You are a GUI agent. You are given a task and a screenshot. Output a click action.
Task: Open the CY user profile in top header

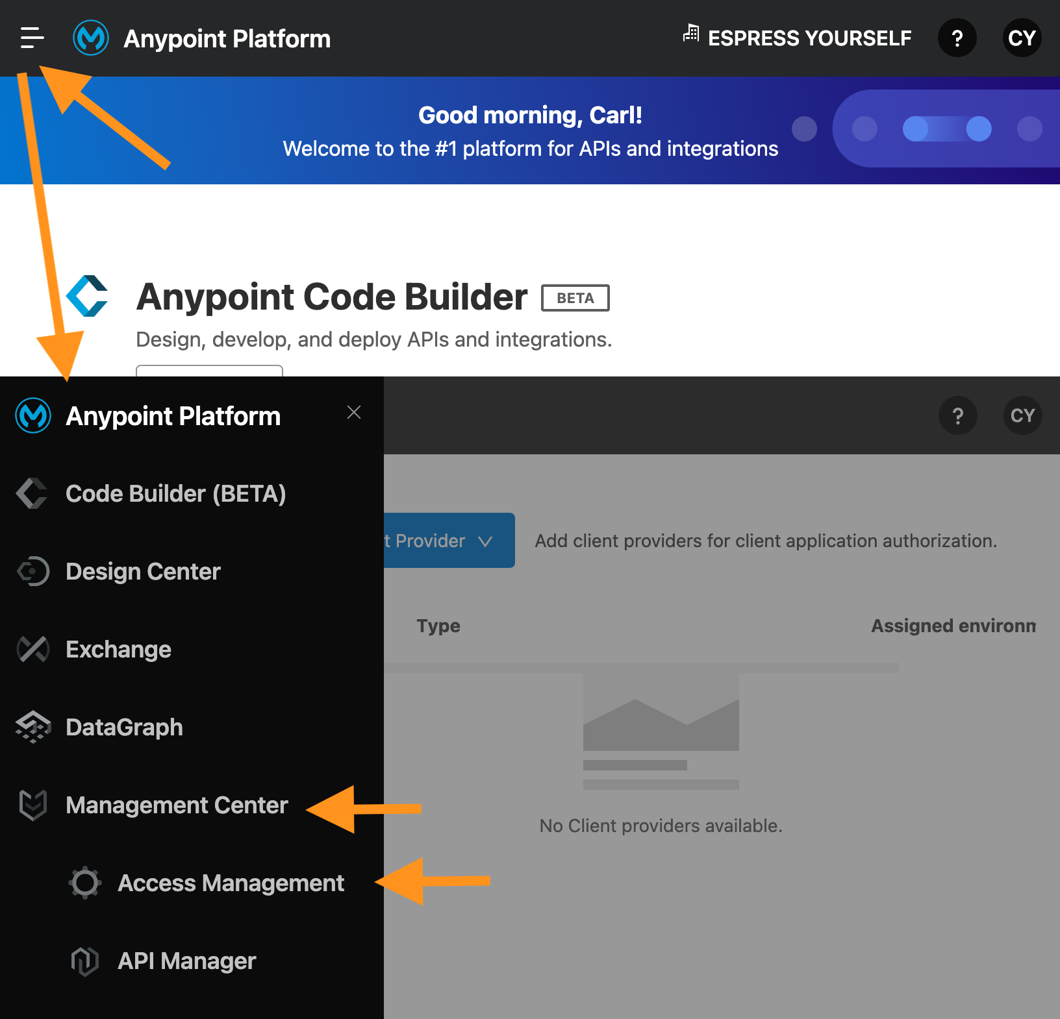coord(1022,38)
